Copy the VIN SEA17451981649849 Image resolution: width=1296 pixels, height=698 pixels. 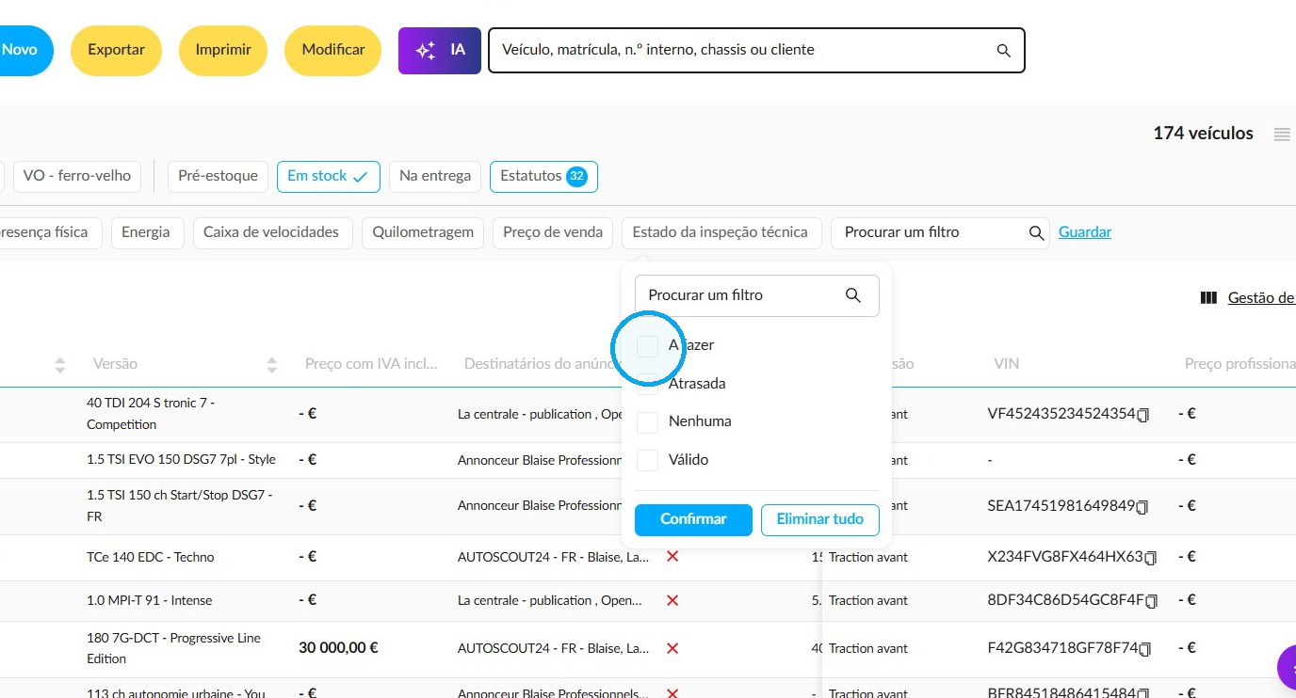1142,507
